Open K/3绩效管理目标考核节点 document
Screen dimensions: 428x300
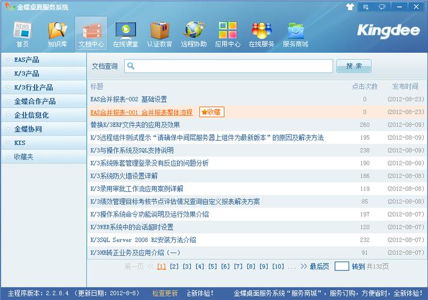(175, 202)
